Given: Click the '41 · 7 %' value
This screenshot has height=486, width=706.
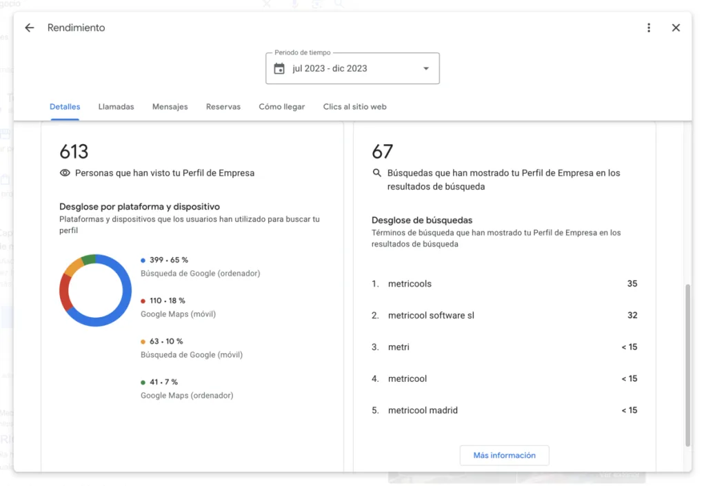Looking at the screenshot, I should (x=163, y=382).
